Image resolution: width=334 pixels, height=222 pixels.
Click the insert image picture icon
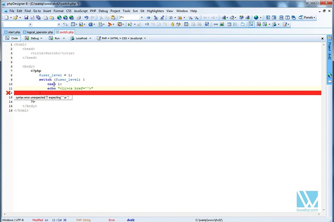(x=222, y=24)
